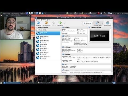Viewport: 128px width, 96px height.
Task: Open the Machine menu
Action: point(43,20)
